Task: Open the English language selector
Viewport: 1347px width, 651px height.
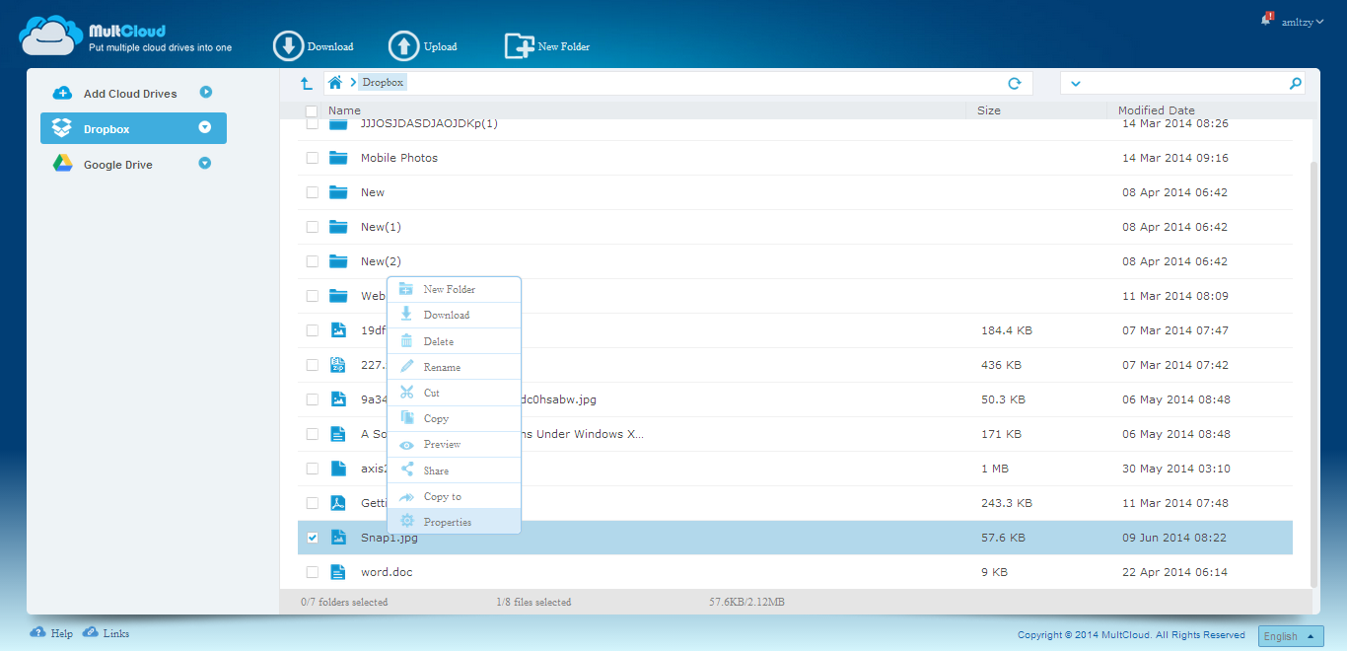Action: [1293, 636]
